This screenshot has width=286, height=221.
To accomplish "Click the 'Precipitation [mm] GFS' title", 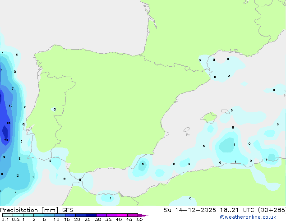I will click(x=37, y=210).
